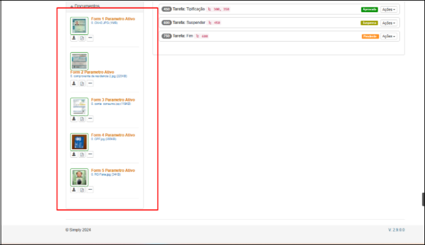
Task: Open the Form 1 driver license thumbnail
Action: (79, 26)
